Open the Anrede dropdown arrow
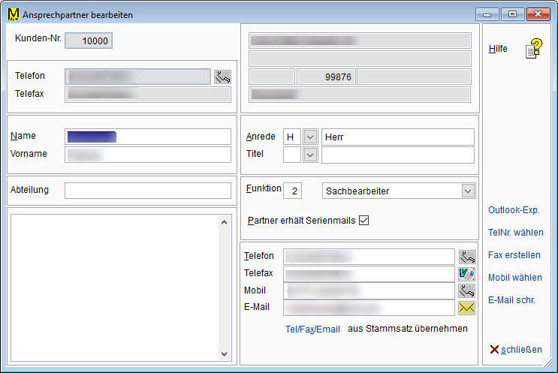558x373 pixels. pos(310,137)
